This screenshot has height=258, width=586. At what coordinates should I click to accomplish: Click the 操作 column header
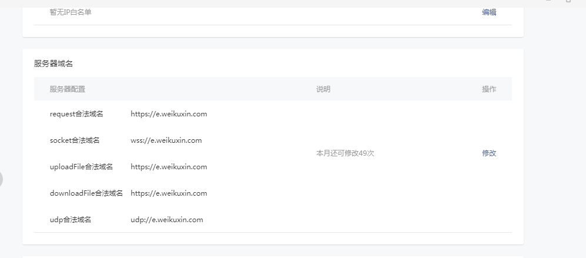pyautogui.click(x=489, y=89)
